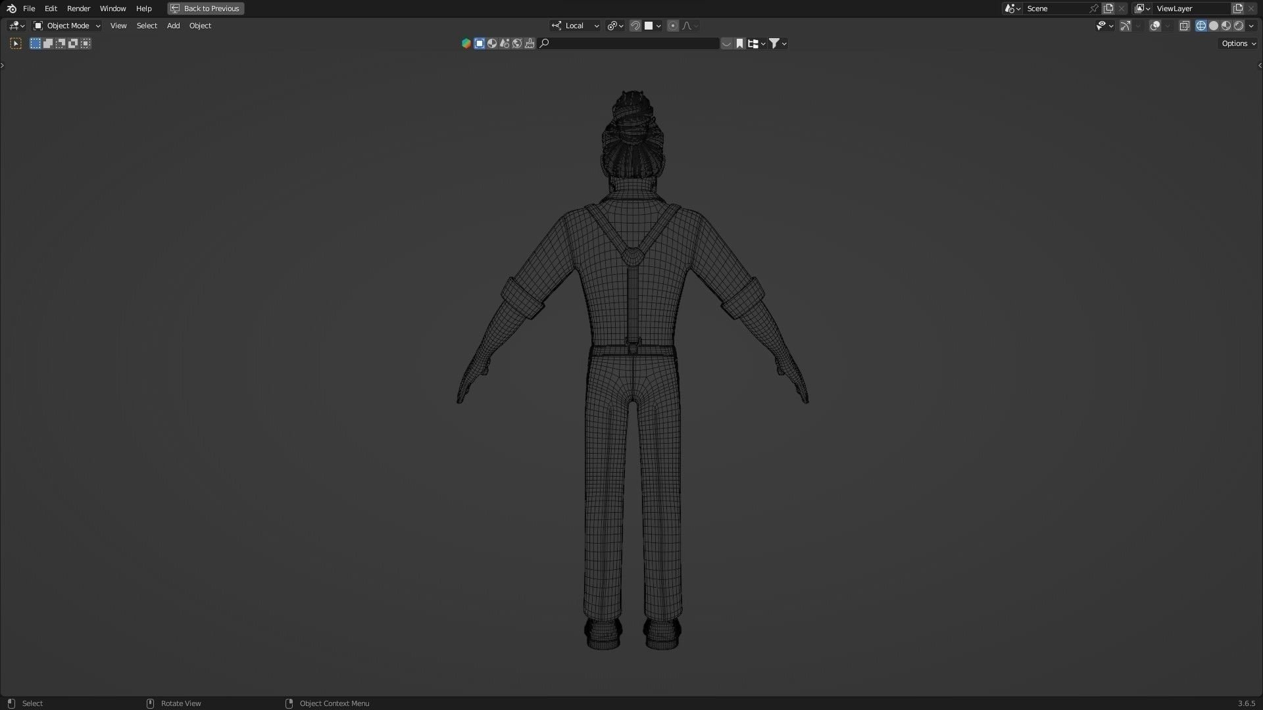This screenshot has height=710, width=1263.
Task: Click the New Scene button
Action: 1108,9
